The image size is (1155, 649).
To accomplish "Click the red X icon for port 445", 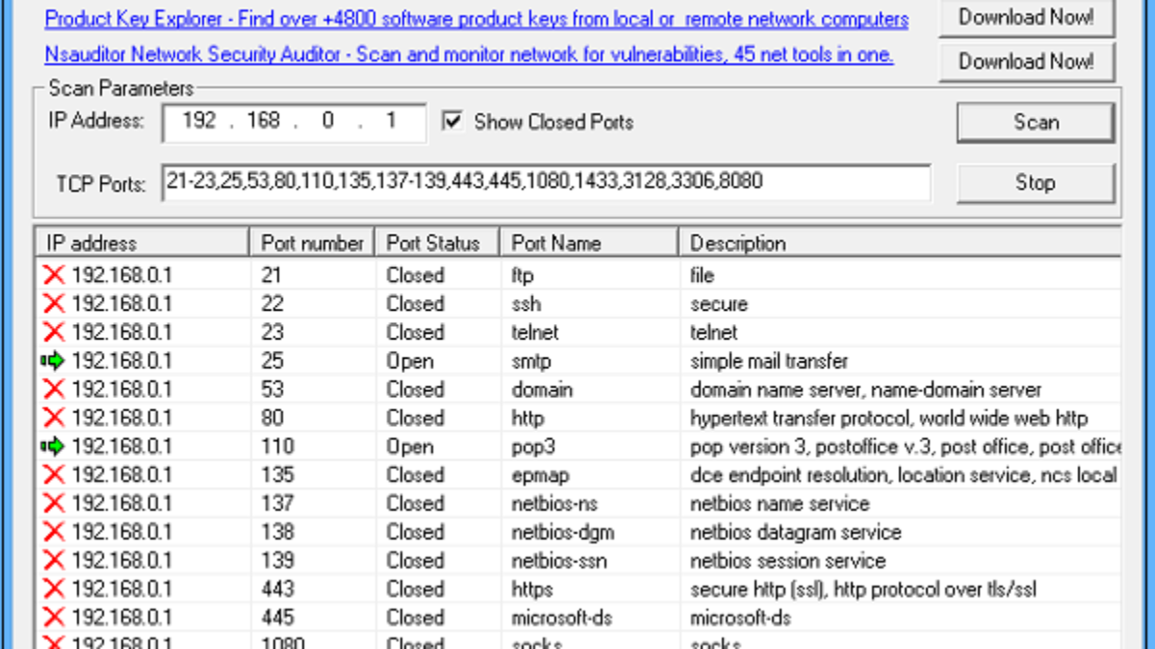I will click(54, 617).
